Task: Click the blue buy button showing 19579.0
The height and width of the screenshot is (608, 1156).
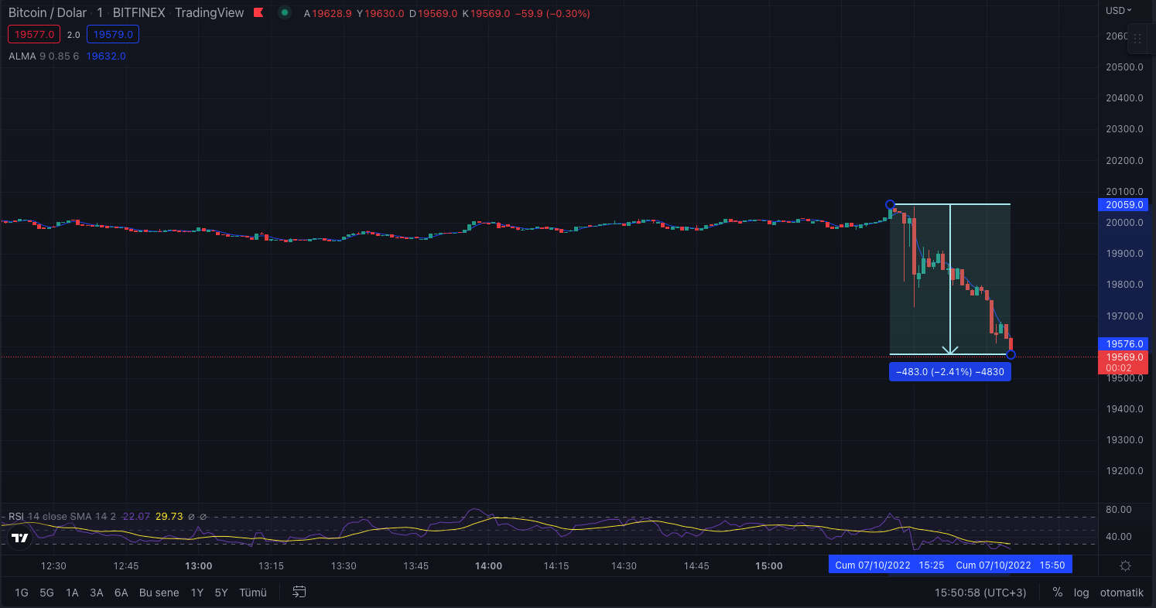Action: click(113, 34)
